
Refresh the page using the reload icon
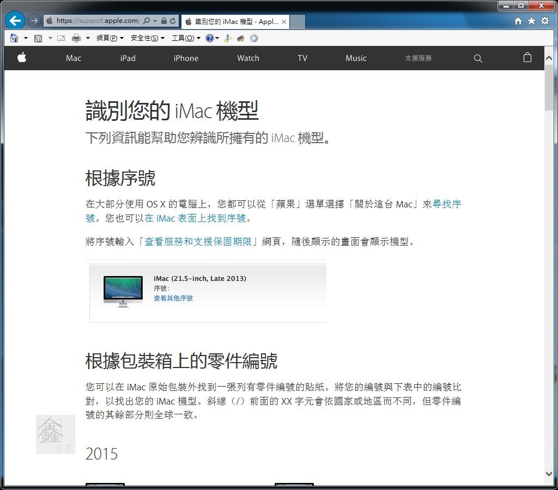173,21
